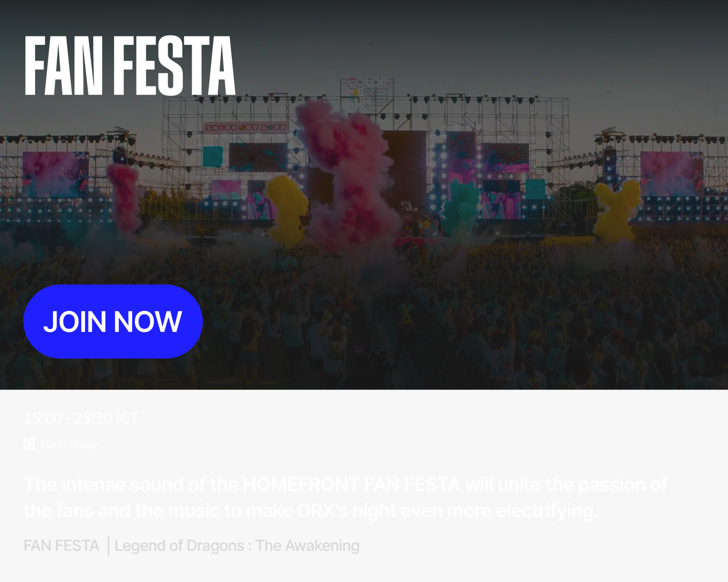Screen dimensions: 728x582
Task: Click the FAN FESTA headline
Action: pos(130,65)
